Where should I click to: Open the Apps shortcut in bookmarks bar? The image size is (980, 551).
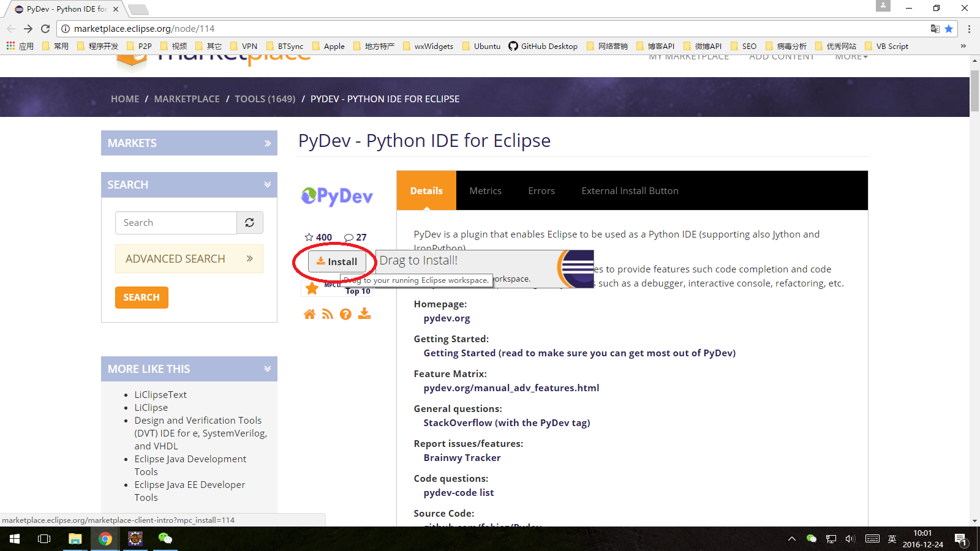[x=20, y=46]
